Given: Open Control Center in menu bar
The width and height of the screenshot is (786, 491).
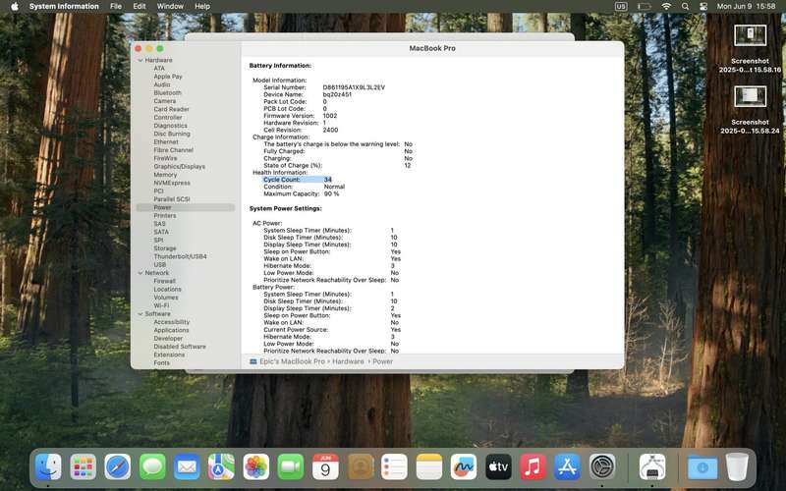Looking at the screenshot, I should click(703, 7).
